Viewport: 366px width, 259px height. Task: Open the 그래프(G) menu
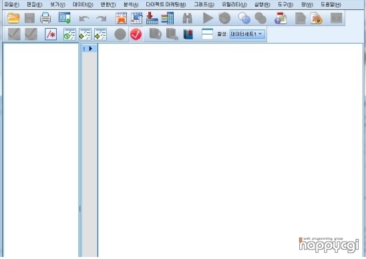click(x=204, y=5)
